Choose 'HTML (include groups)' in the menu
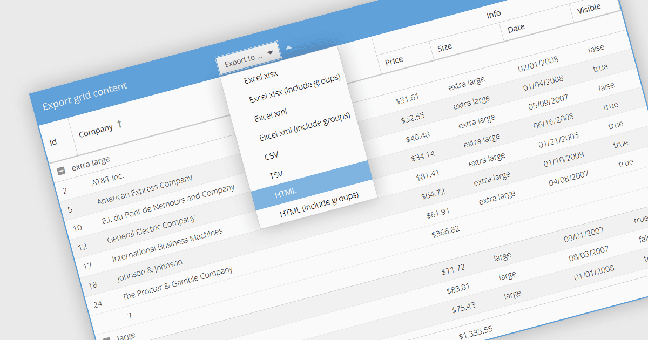Viewport: 648px width, 340px height. click(319, 205)
